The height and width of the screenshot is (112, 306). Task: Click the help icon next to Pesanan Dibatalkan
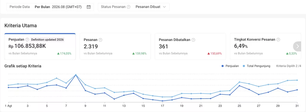point(193,40)
